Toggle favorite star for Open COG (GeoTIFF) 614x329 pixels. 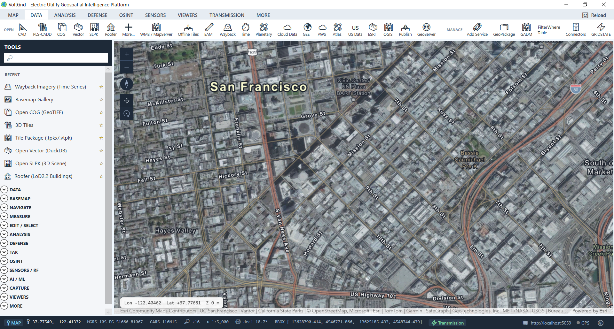pyautogui.click(x=101, y=112)
